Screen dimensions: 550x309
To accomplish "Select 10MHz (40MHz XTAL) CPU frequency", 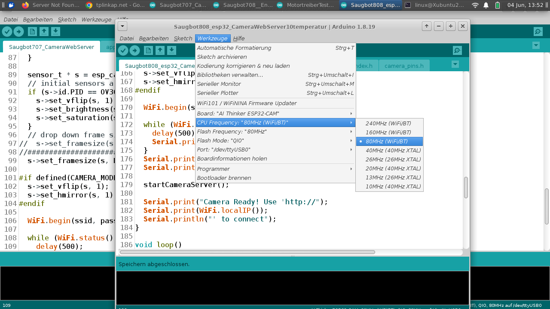I will [389, 186].
